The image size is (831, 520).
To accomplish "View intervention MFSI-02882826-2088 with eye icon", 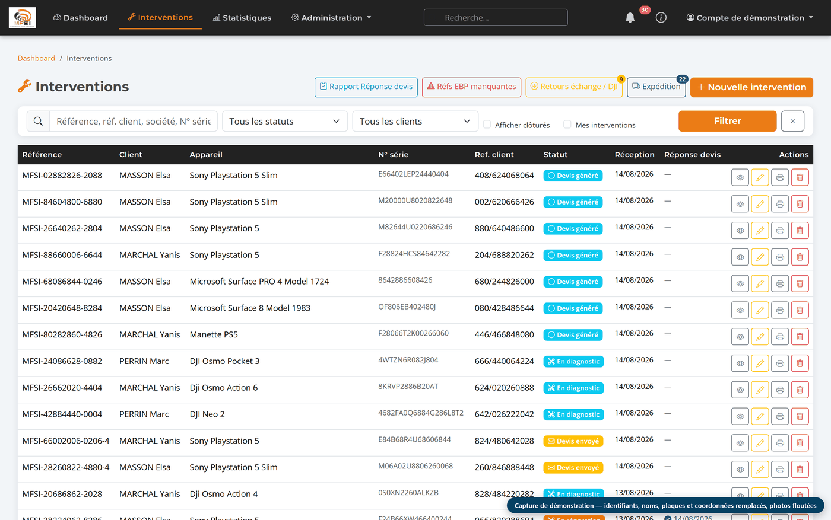I will coord(740,177).
